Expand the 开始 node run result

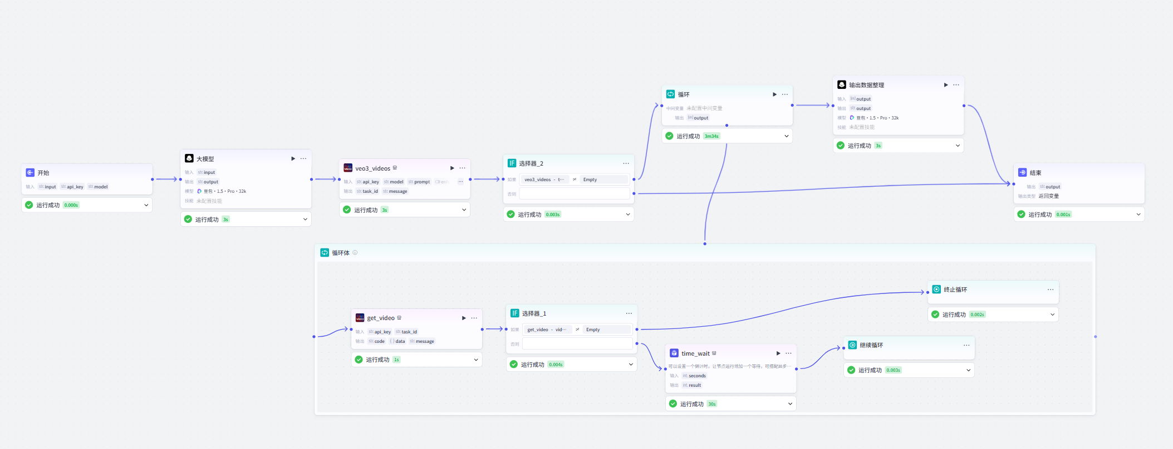pyautogui.click(x=146, y=205)
